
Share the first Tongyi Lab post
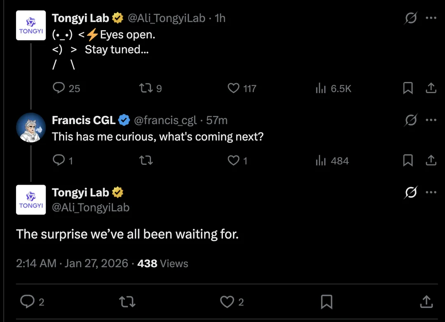[x=431, y=88]
